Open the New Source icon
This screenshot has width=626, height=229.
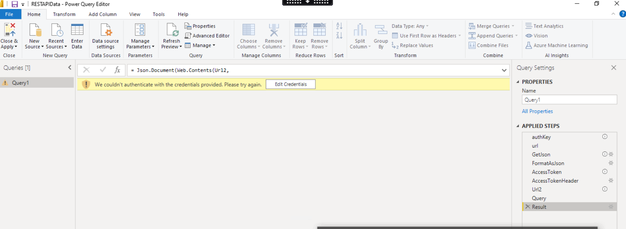pos(35,30)
